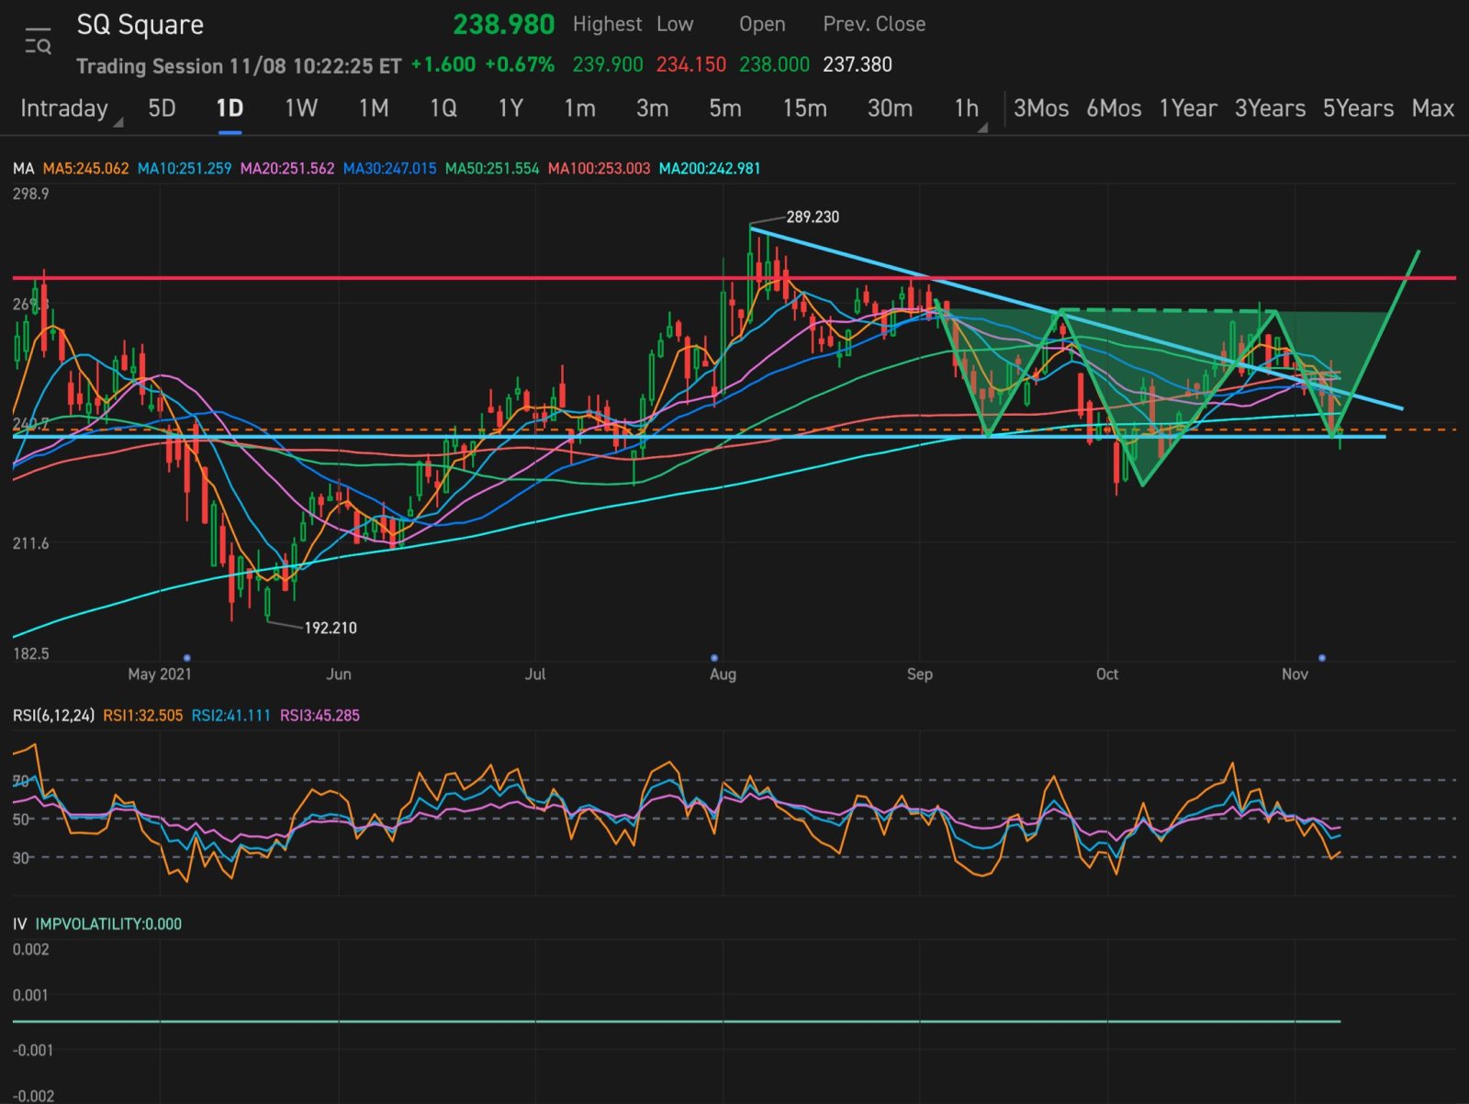Screen dimensions: 1469x1104
Task: Click the MA10:251.259 value
Action: point(185,169)
